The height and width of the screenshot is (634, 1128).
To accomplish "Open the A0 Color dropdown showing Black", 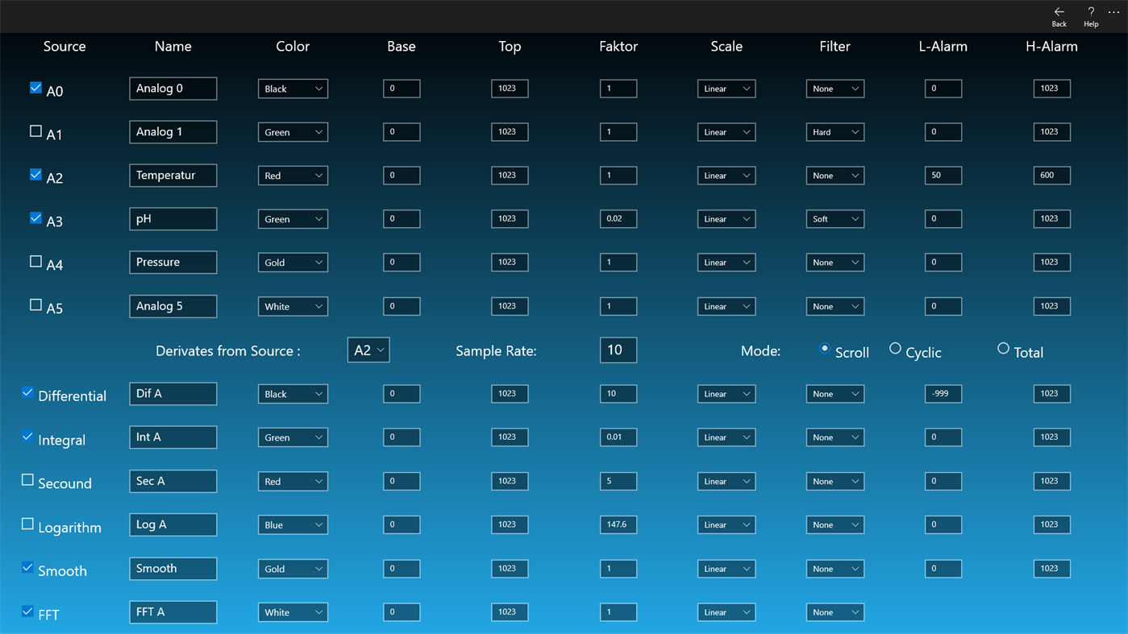I will tap(293, 89).
